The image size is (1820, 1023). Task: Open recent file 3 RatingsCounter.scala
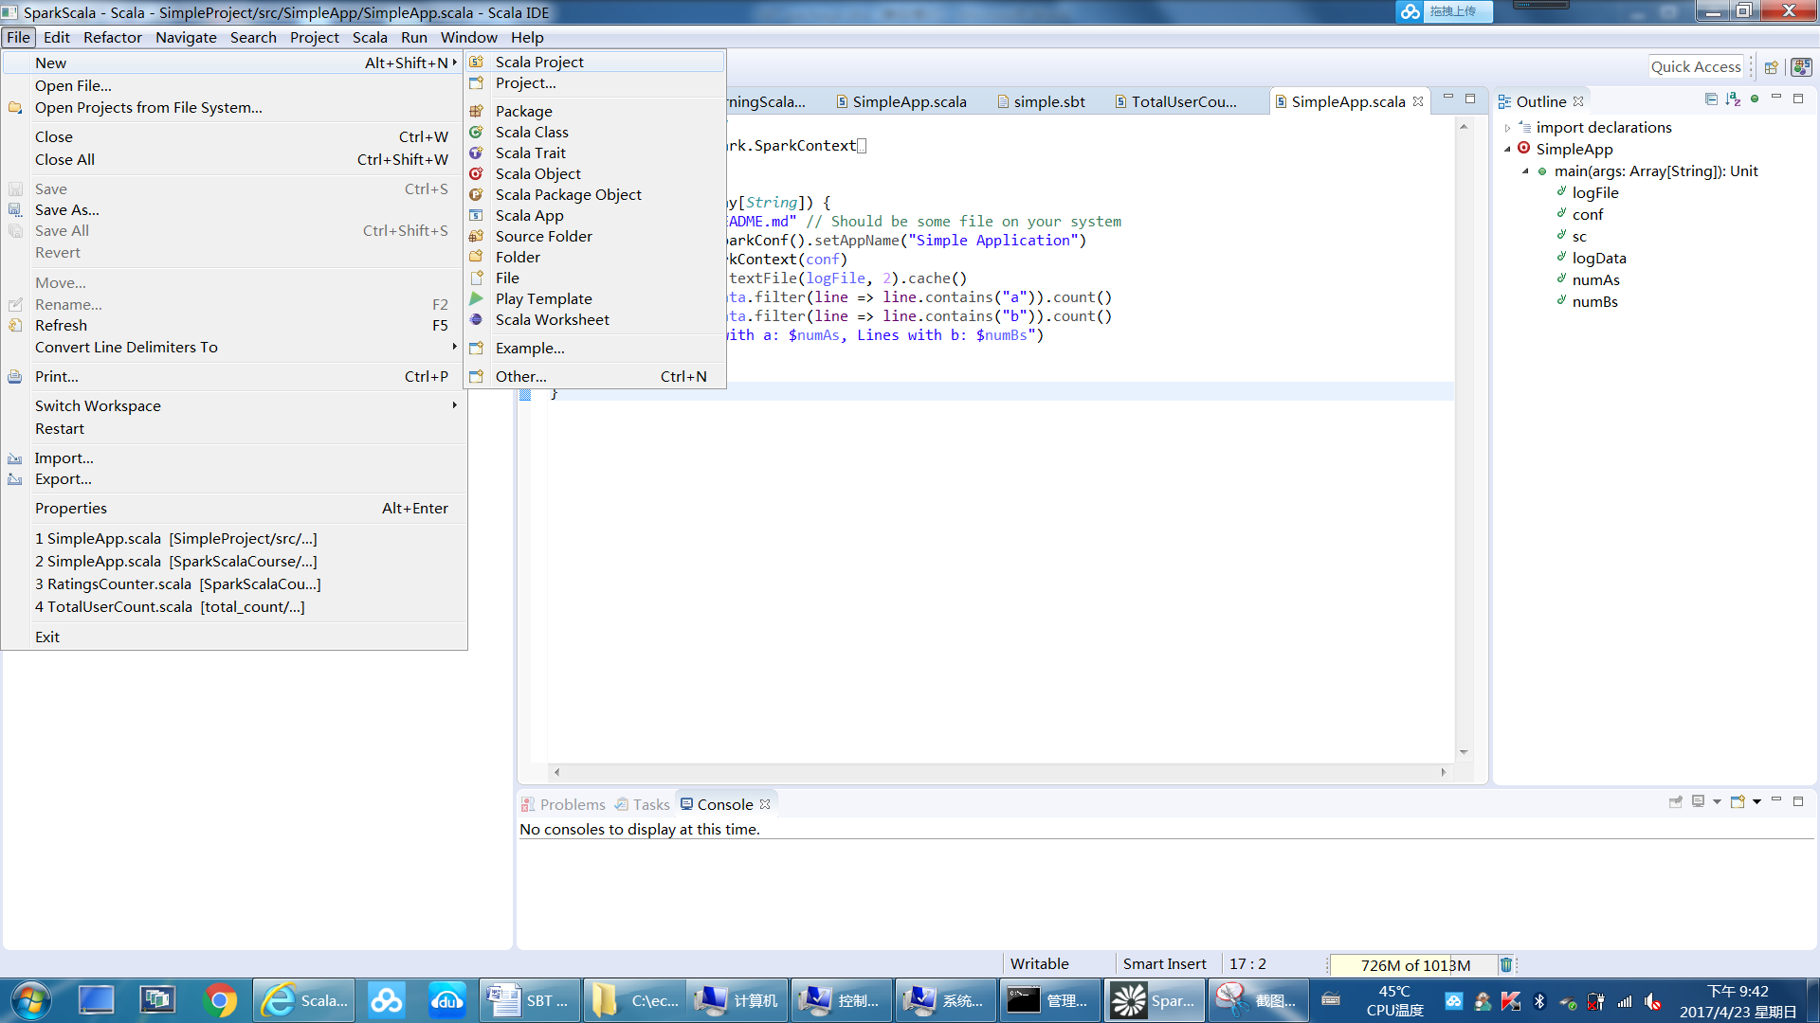pos(234,584)
